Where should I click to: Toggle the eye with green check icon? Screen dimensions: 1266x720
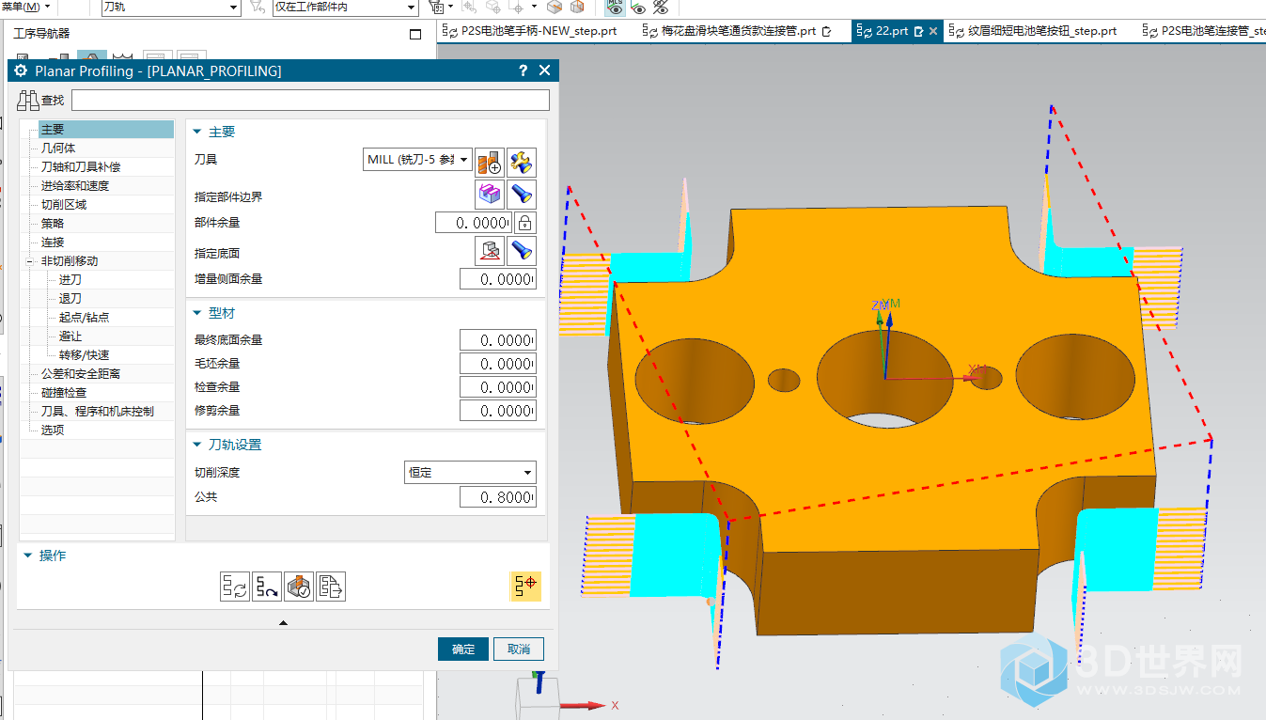(638, 8)
